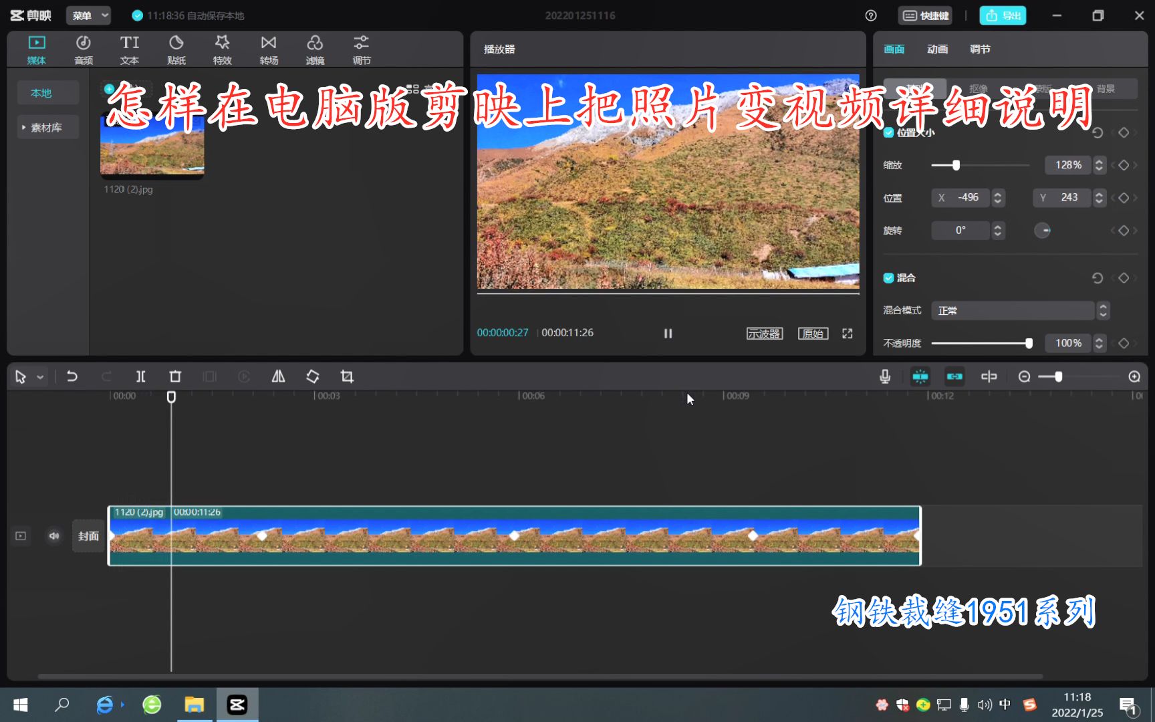
Task: Open the Adjust (调节) panel in top toolbar
Action: pos(362,50)
